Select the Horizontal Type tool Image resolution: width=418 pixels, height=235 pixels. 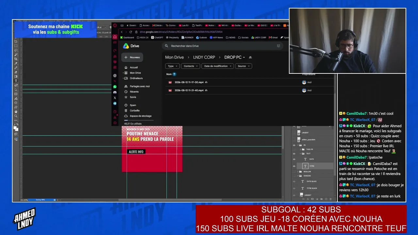click(16, 81)
